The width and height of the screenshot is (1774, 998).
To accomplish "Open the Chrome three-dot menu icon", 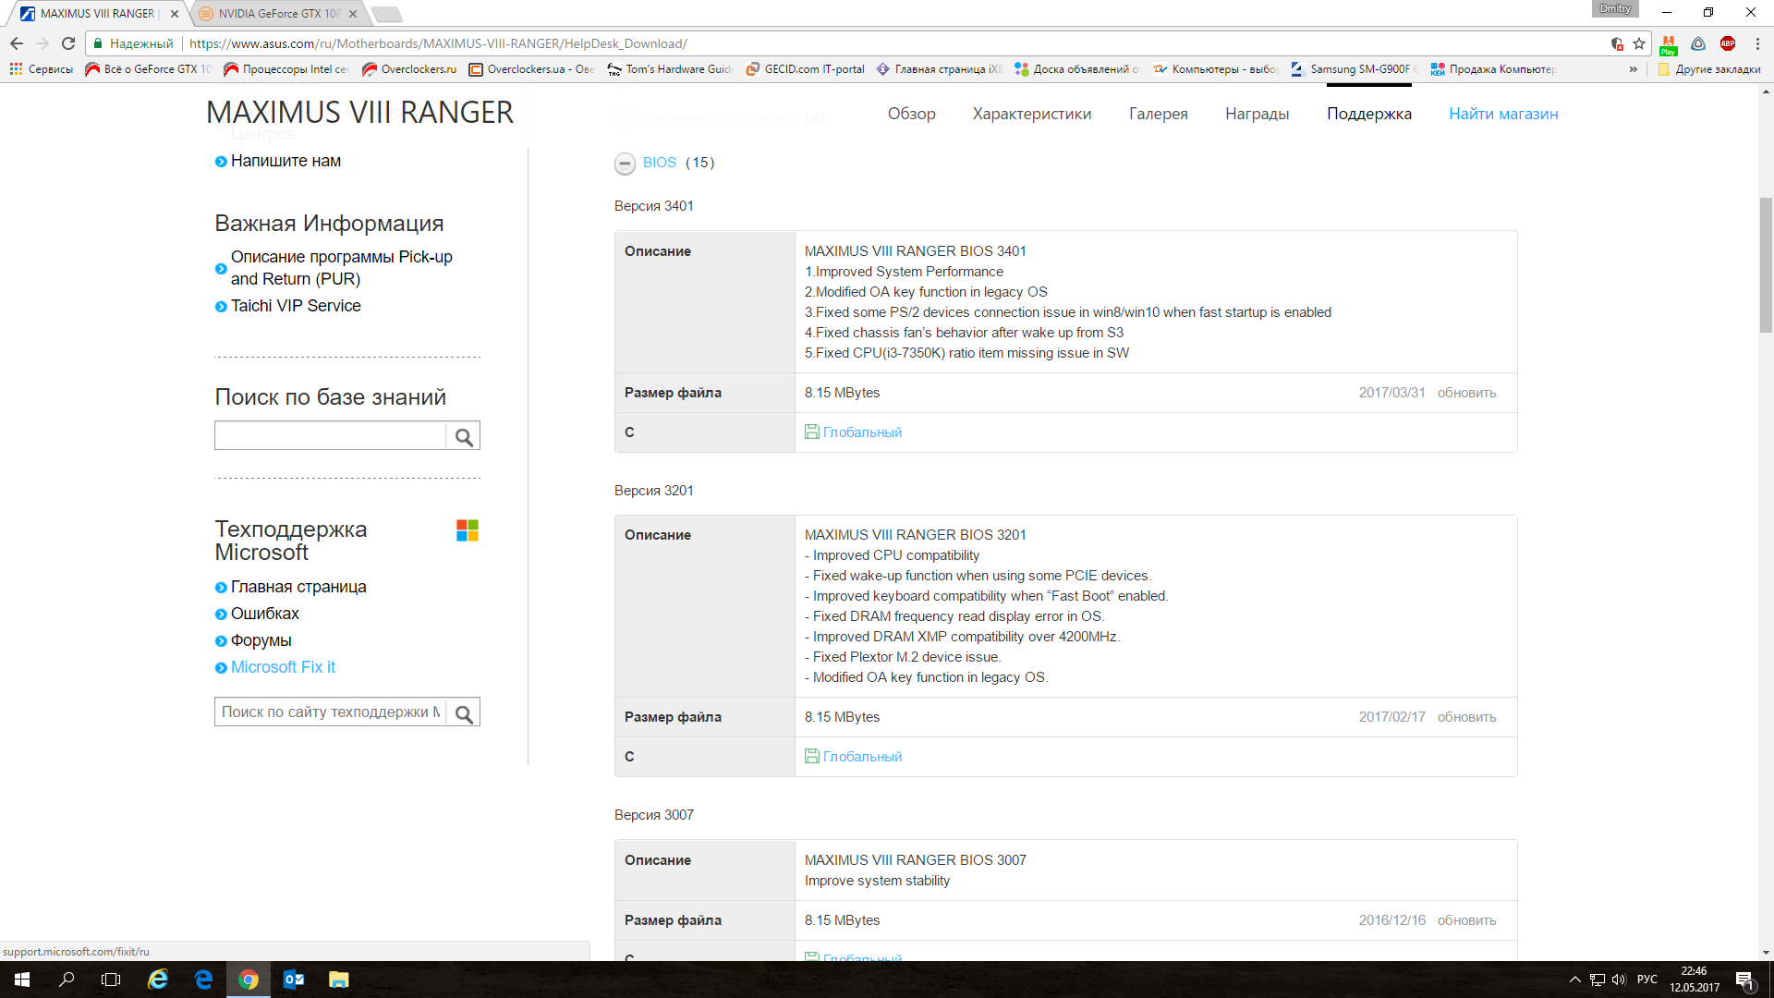I will pos(1757,43).
